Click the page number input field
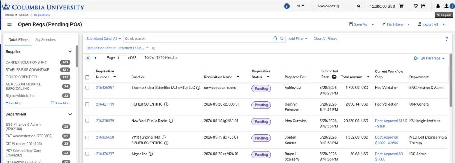 [121, 58]
